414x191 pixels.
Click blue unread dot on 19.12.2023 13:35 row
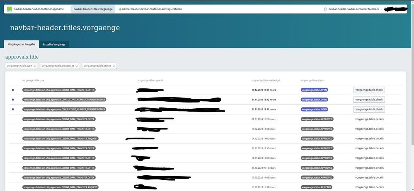coord(13,90)
